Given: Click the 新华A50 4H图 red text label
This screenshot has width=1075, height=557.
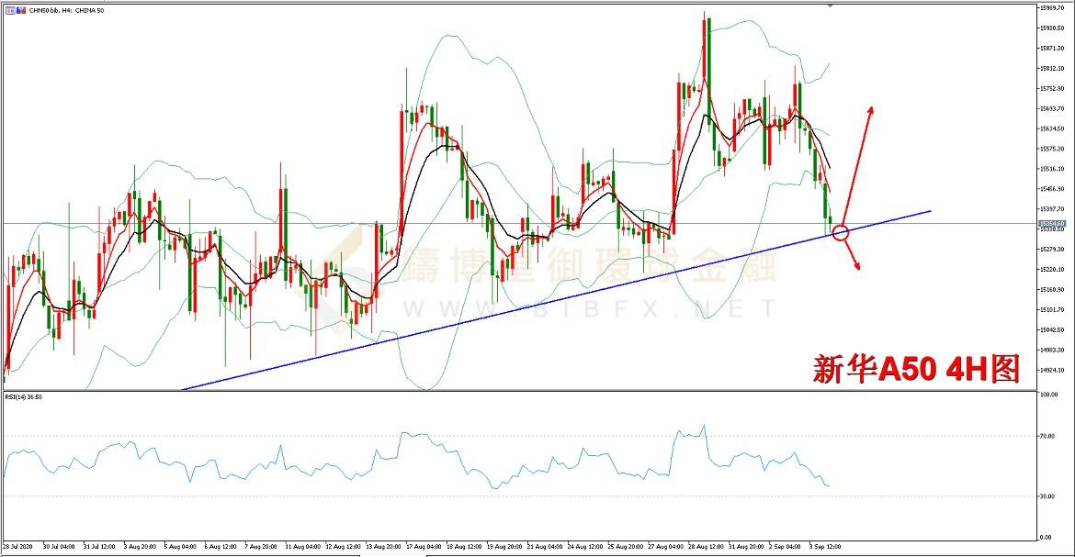Looking at the screenshot, I should click(x=916, y=369).
